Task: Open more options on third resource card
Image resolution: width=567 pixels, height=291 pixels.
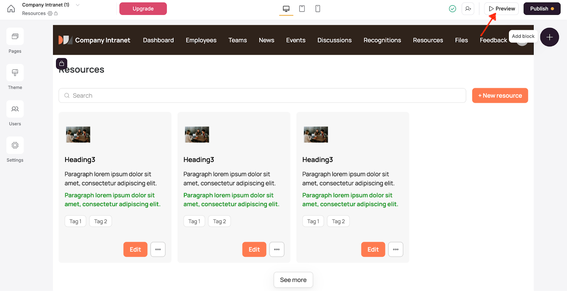Action: 396,249
